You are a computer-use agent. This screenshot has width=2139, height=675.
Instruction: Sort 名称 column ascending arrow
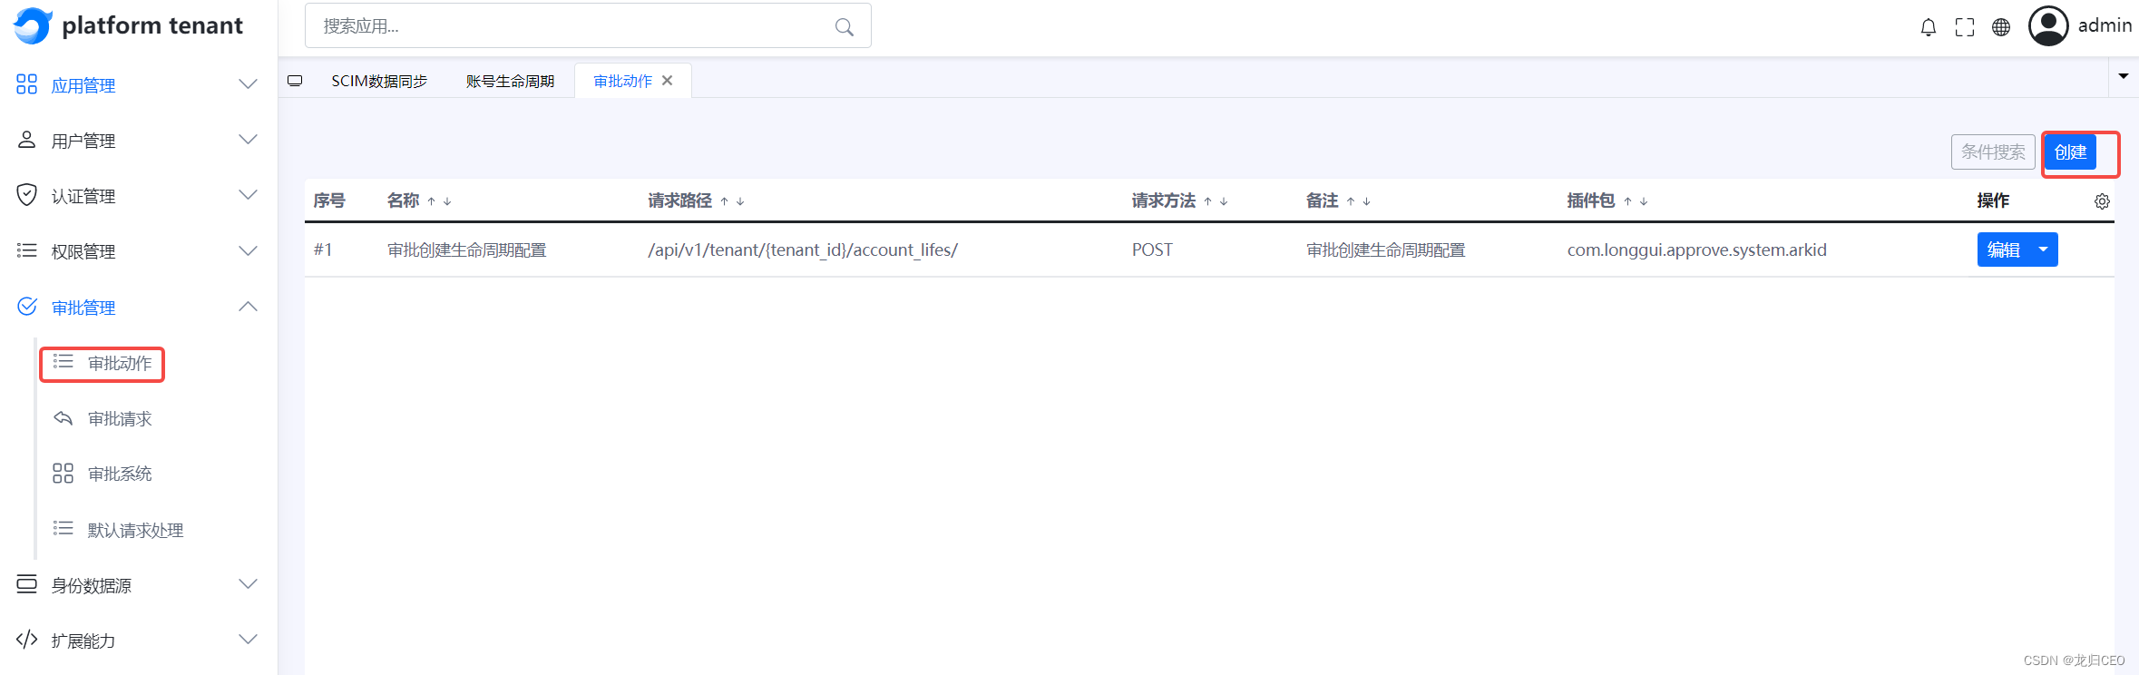pyautogui.click(x=432, y=201)
